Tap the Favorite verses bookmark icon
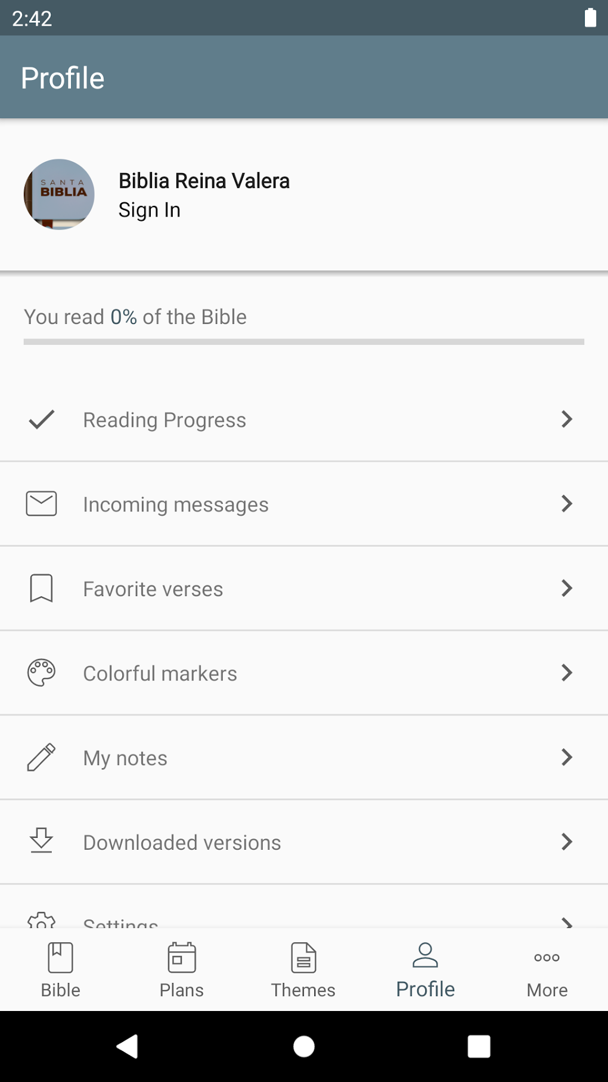This screenshot has height=1082, width=608. click(x=42, y=588)
